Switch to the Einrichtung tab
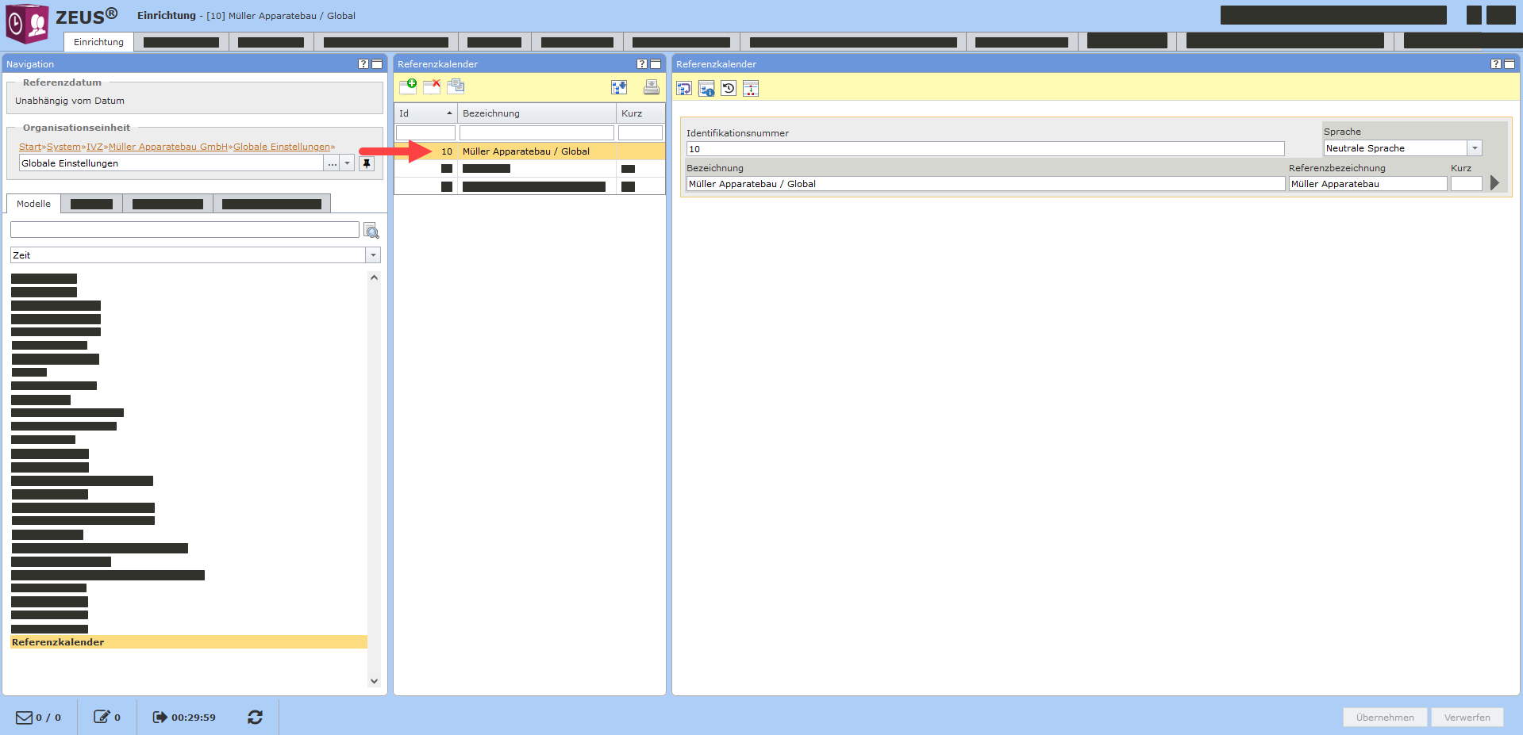The width and height of the screenshot is (1523, 735). click(x=98, y=42)
